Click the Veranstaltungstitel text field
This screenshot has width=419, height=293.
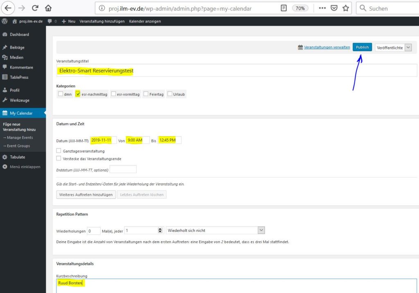pos(236,71)
